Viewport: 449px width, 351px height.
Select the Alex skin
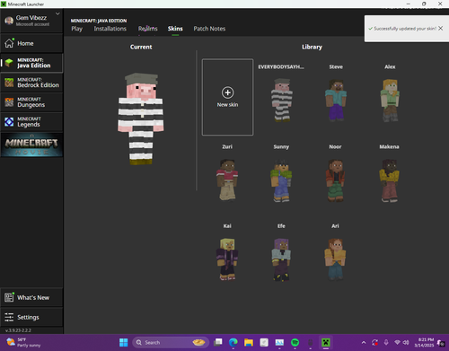coord(390,100)
